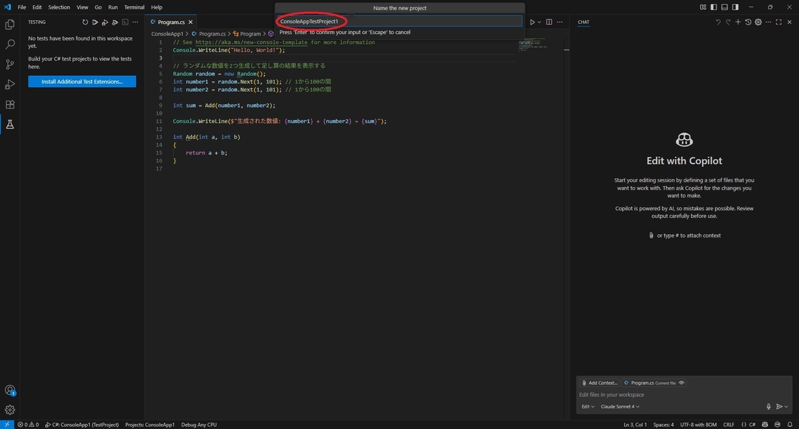Open Copilot status icon in status bar

click(x=765, y=424)
